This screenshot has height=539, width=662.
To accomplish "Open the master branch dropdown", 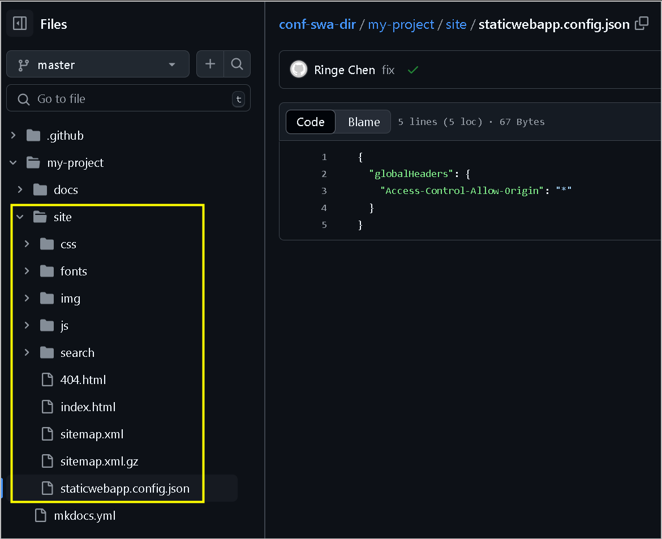I will (x=97, y=64).
